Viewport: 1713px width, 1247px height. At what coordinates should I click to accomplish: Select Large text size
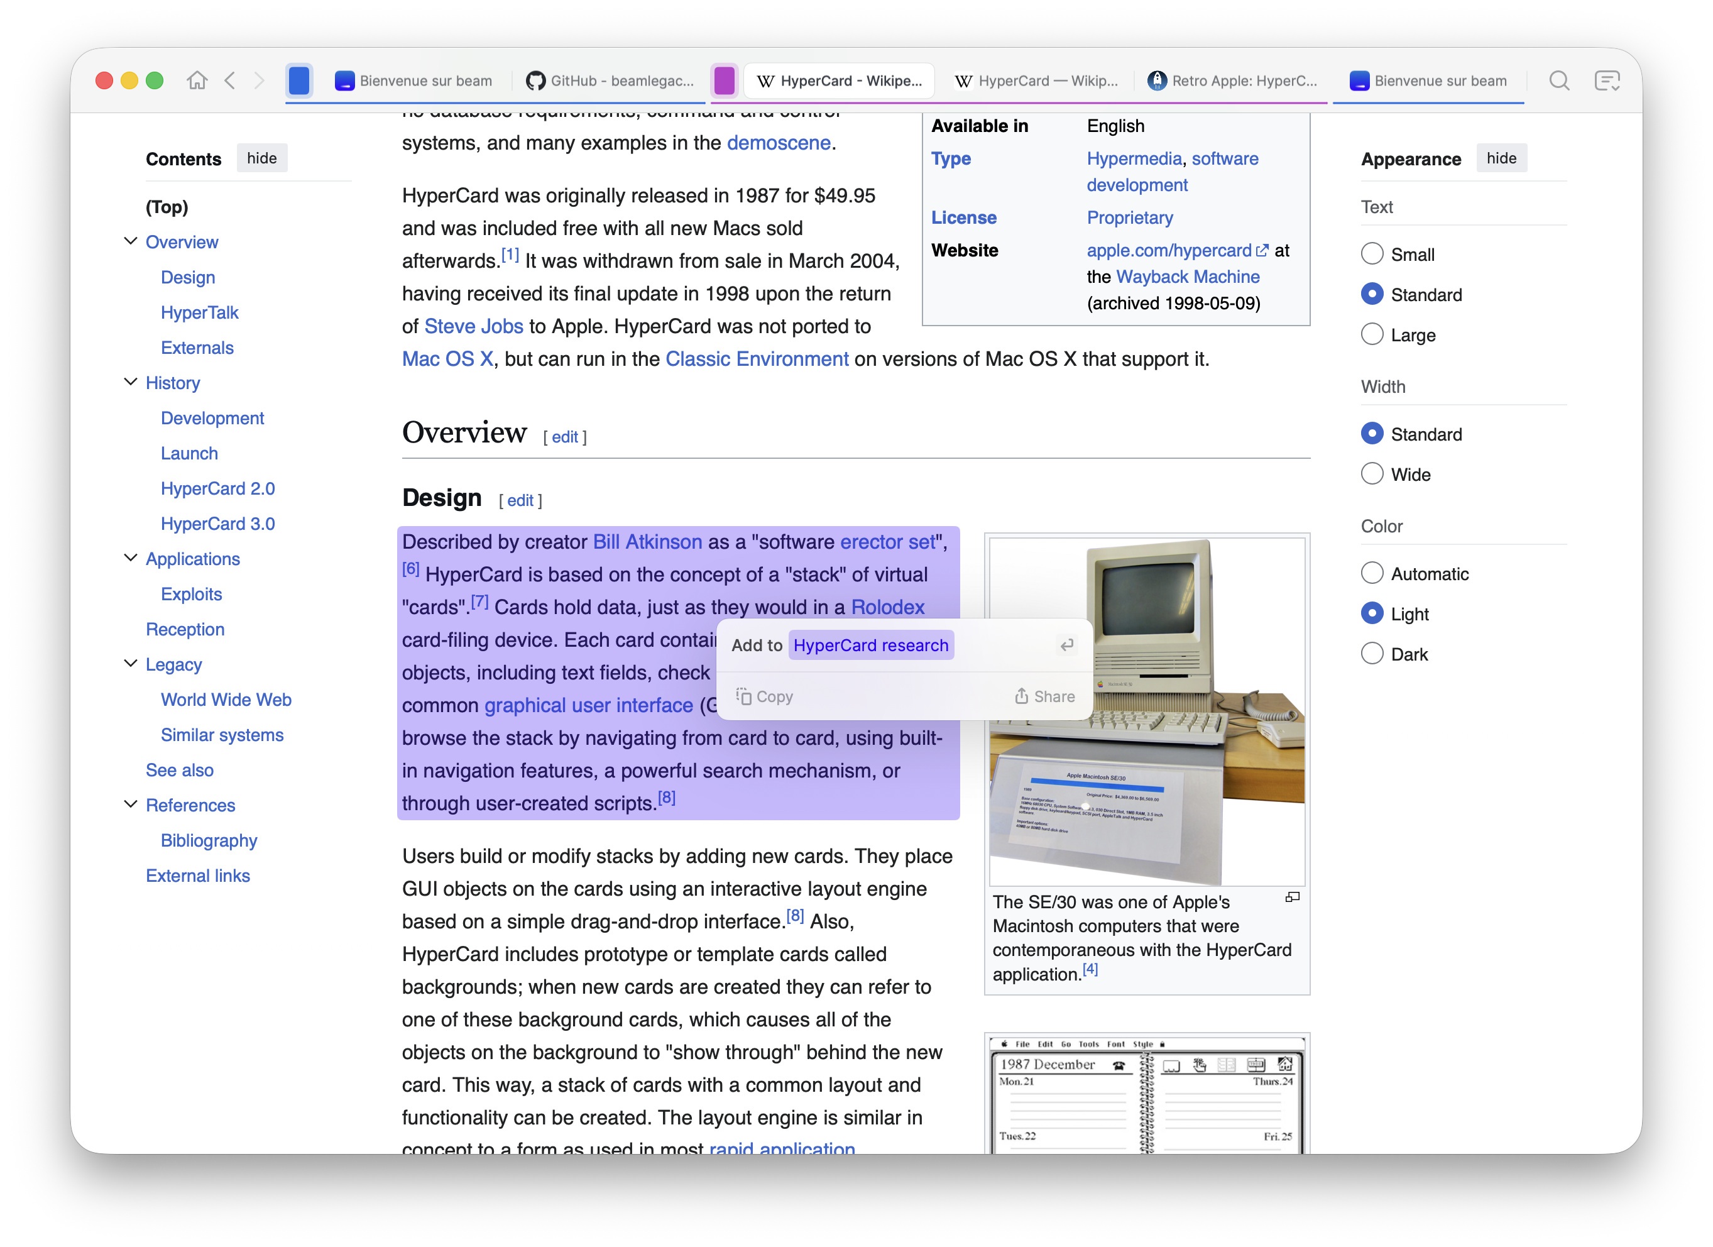tap(1372, 334)
